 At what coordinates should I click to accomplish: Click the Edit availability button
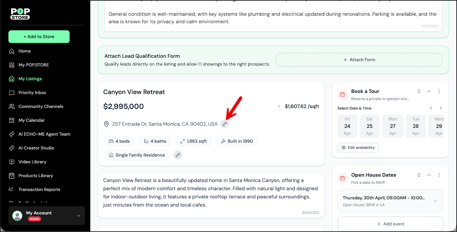(358, 148)
